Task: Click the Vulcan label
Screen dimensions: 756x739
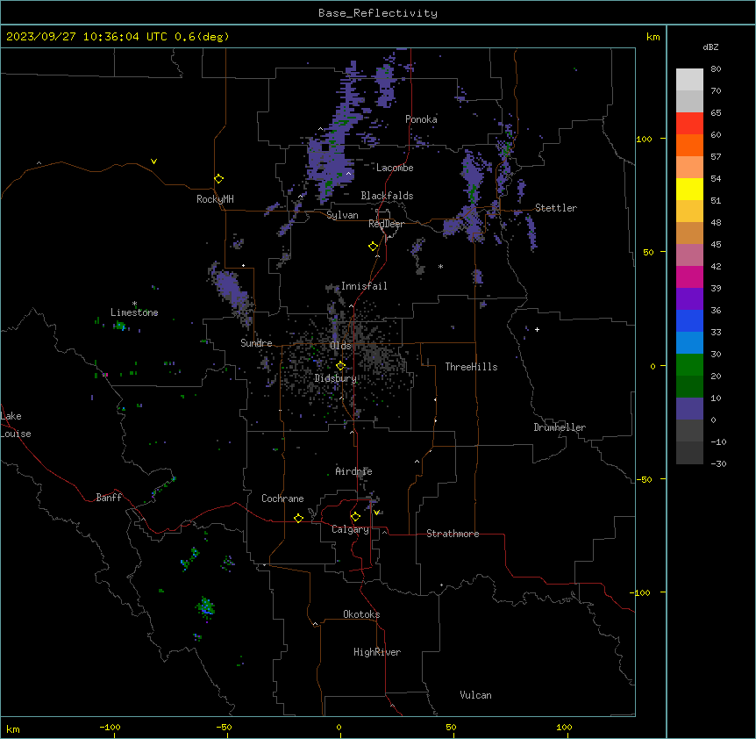Action: click(475, 695)
